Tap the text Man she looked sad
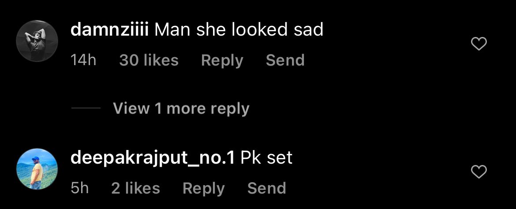Viewport: 516px width, 209px height. coord(239,30)
